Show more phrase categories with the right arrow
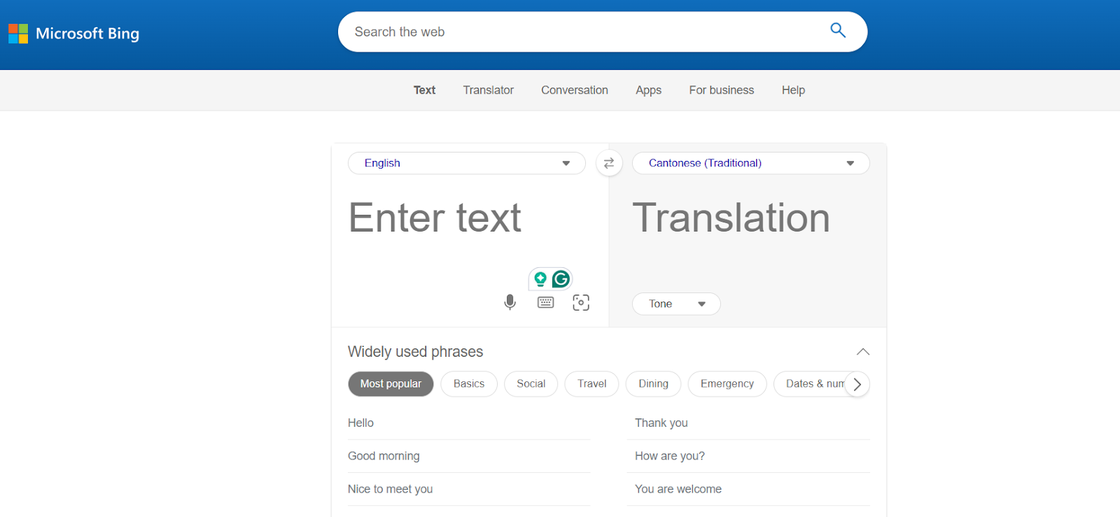 pyautogui.click(x=857, y=384)
